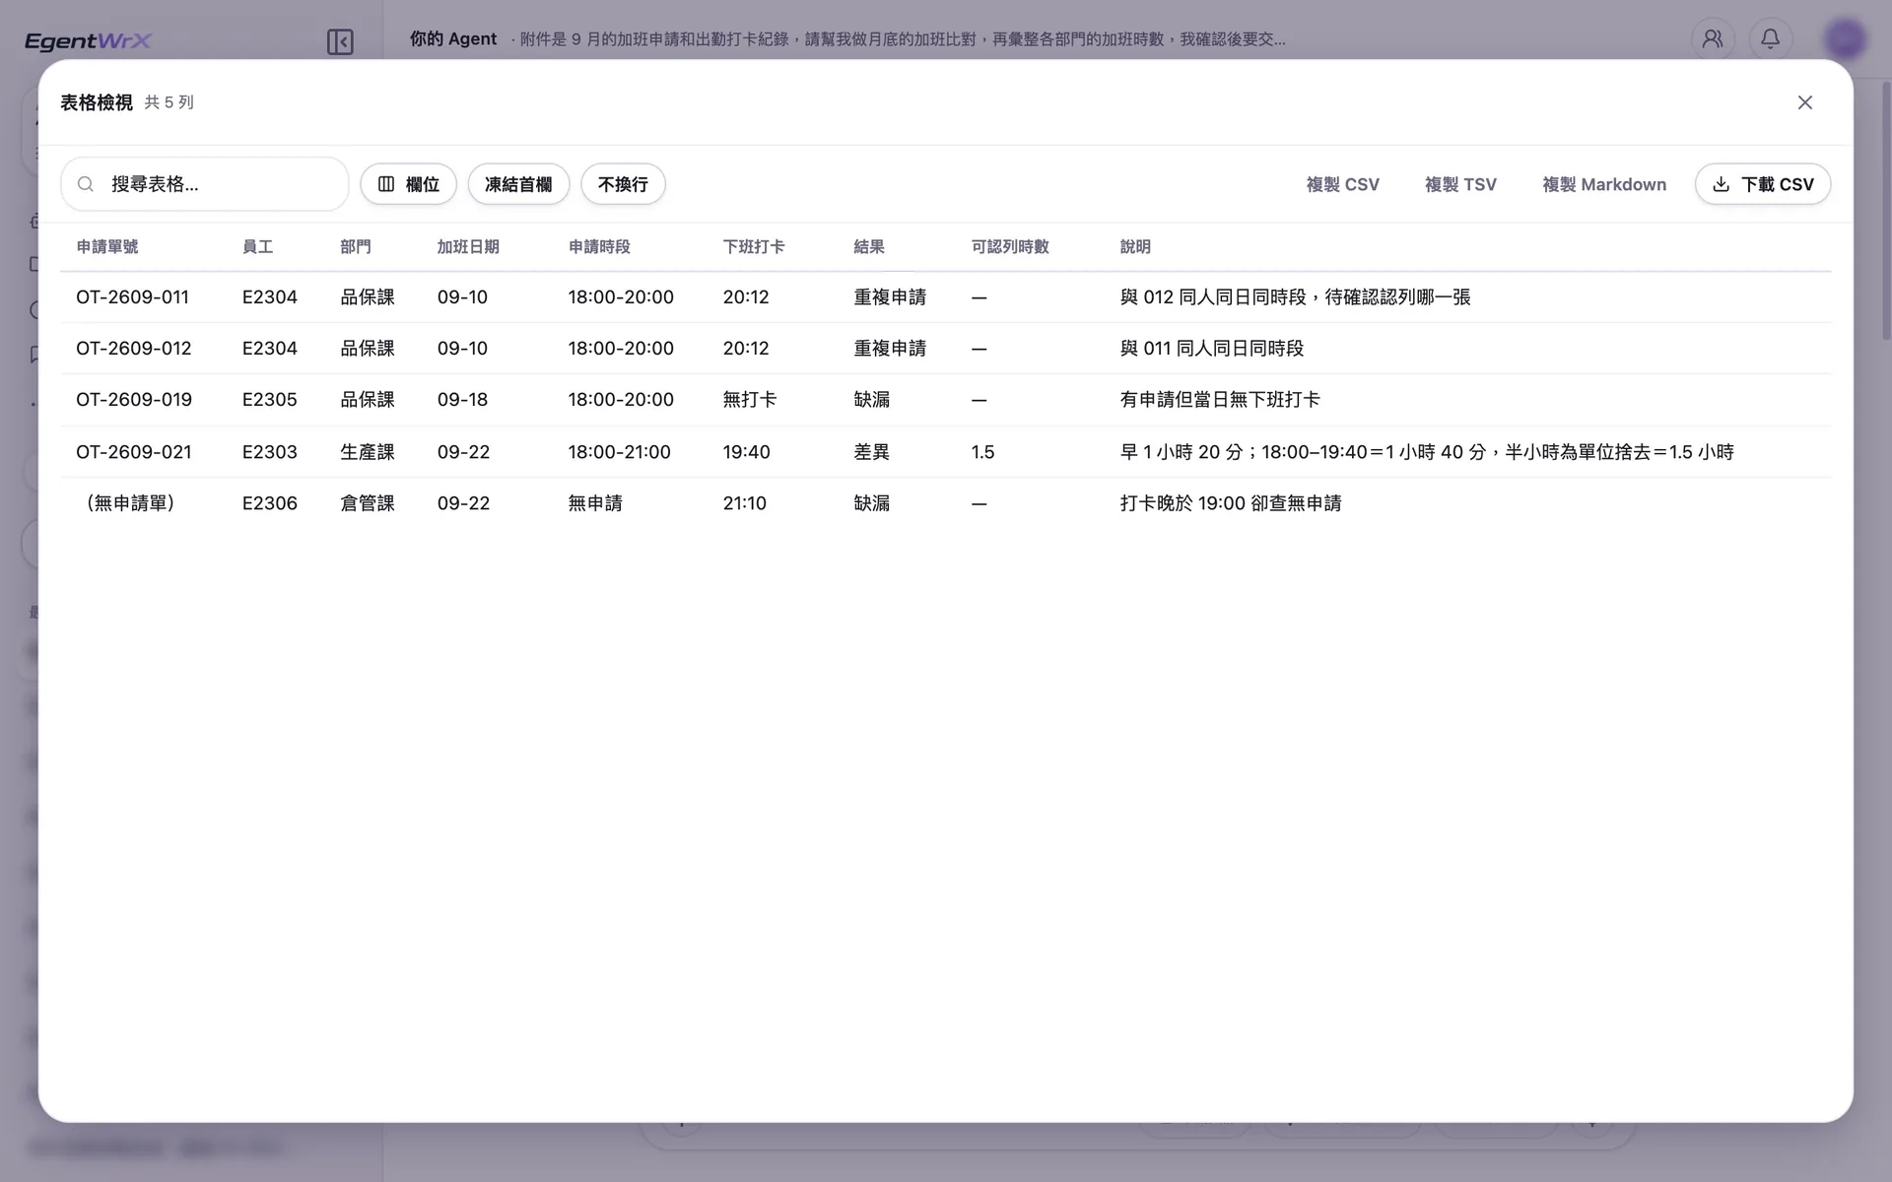The image size is (1892, 1182).
Task: Open notifications bell icon
Action: coord(1770,39)
